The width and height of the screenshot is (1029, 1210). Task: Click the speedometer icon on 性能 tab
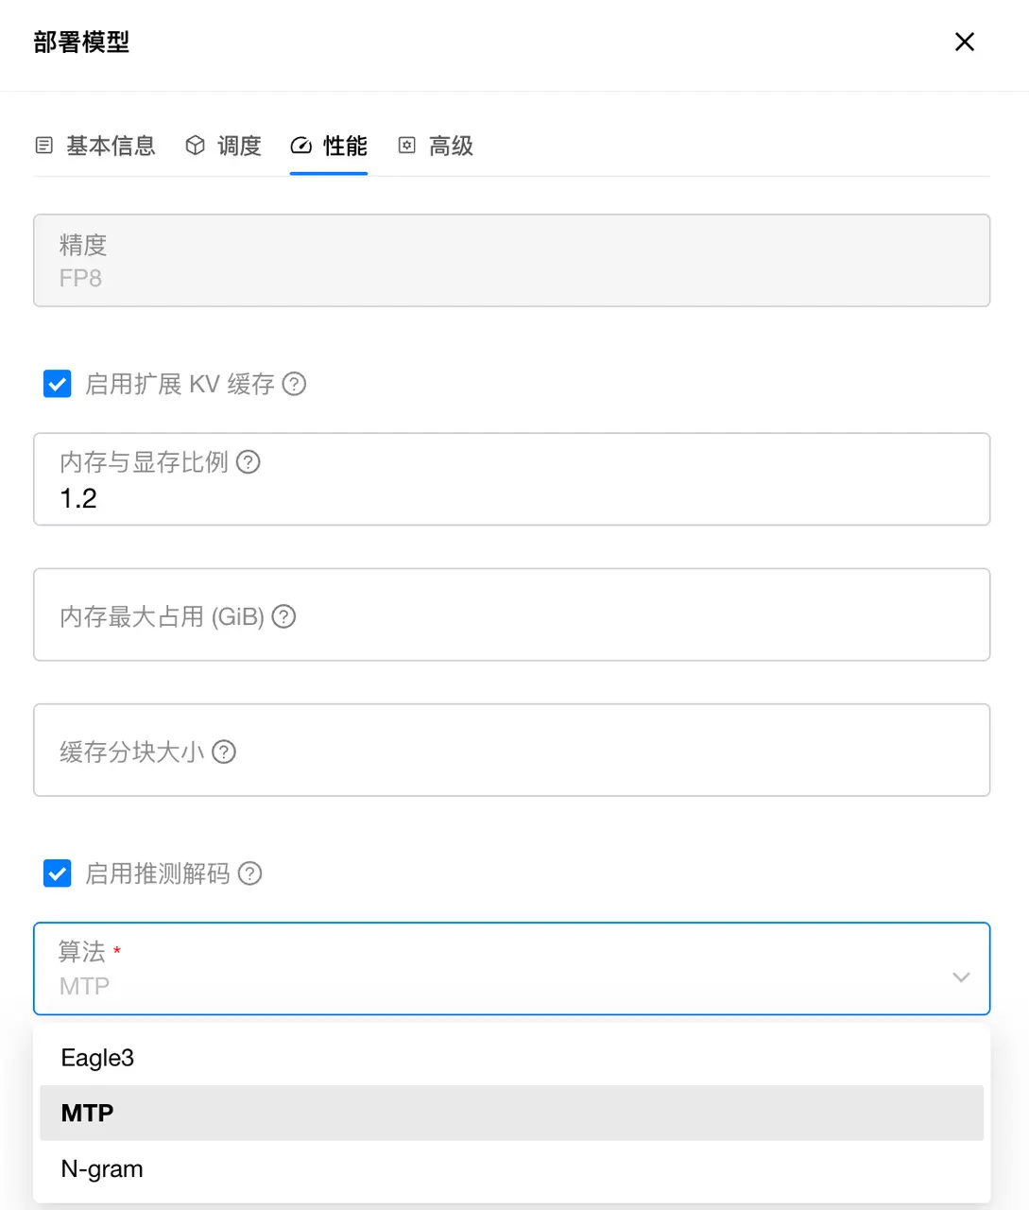(x=301, y=146)
